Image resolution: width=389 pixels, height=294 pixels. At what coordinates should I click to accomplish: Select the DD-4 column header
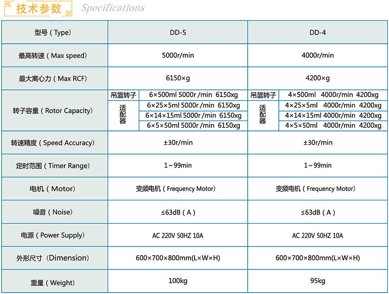pos(318,32)
